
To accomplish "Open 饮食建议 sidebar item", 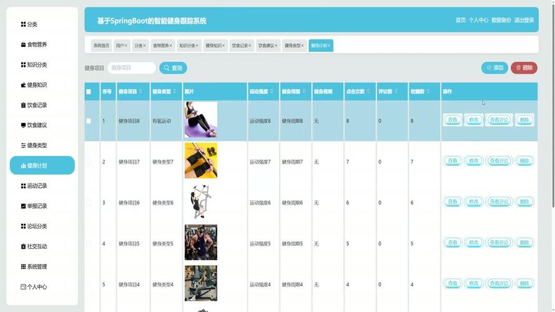I will 34,125.
